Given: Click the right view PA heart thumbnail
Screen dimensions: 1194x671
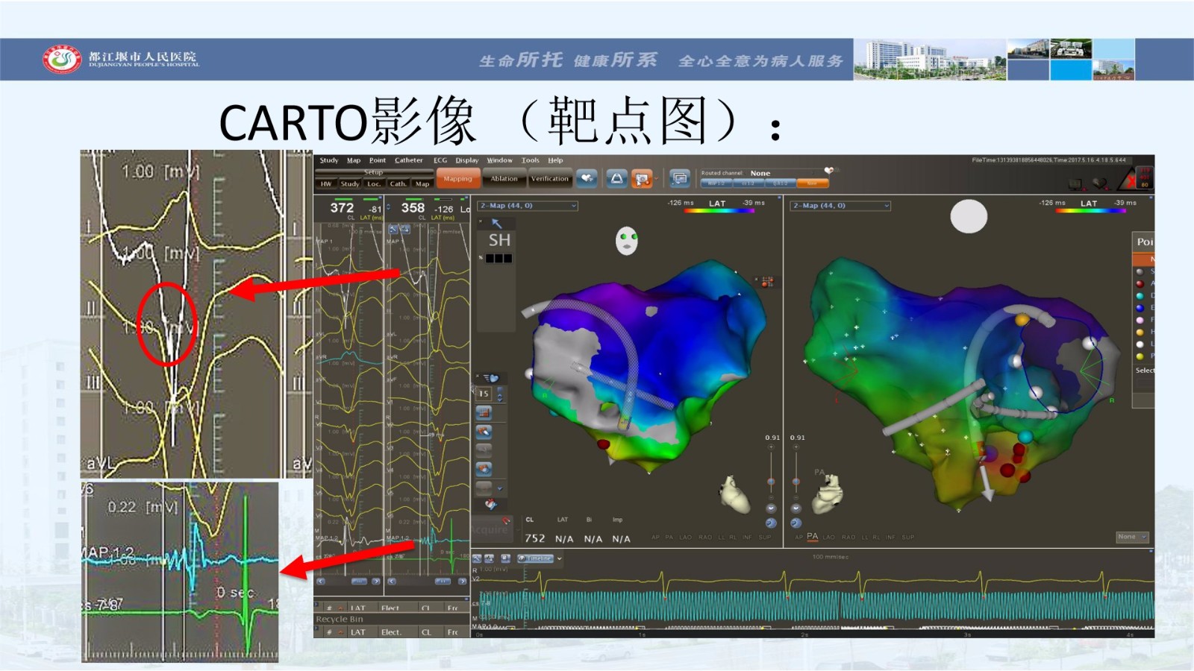Looking at the screenshot, I should pyautogui.click(x=827, y=494).
